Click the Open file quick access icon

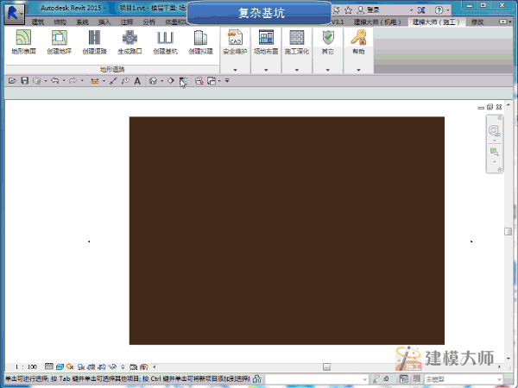pos(13,80)
